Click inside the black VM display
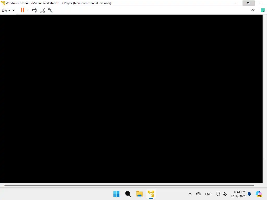The image size is (267, 200). click(x=131, y=99)
